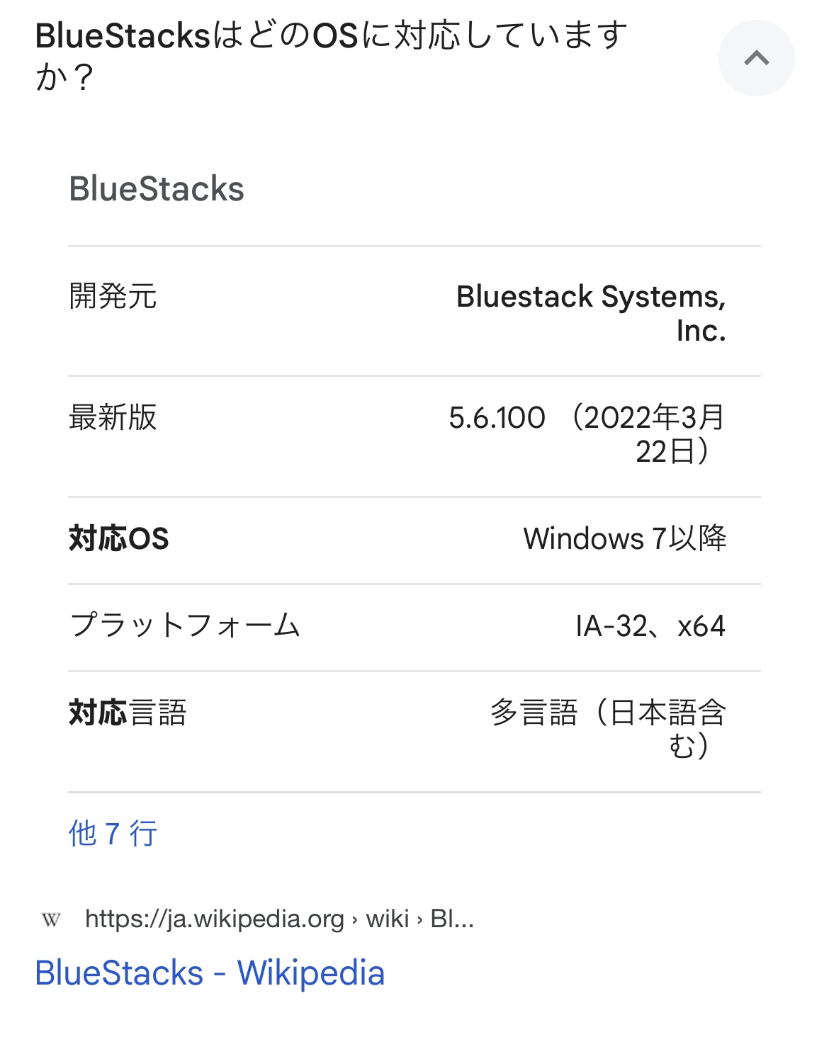Select the "最新版" row label
Image resolution: width=829 pixels, height=1054 pixels.
tap(113, 417)
